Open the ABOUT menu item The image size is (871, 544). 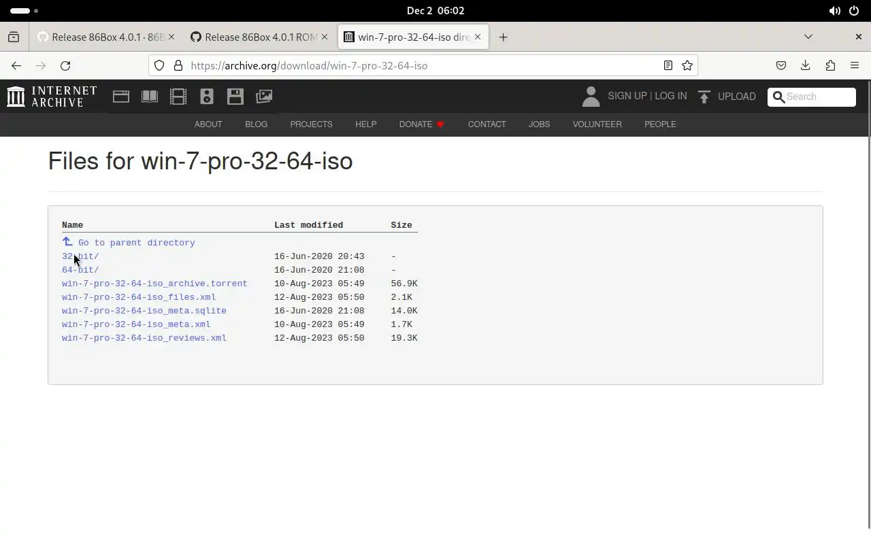208,124
